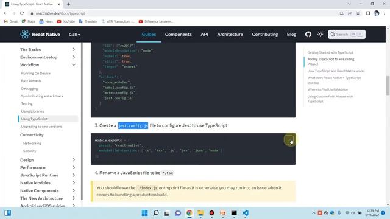This screenshot has height=219, width=390.
Task: Click the React Native logo icon
Action: (25, 34)
